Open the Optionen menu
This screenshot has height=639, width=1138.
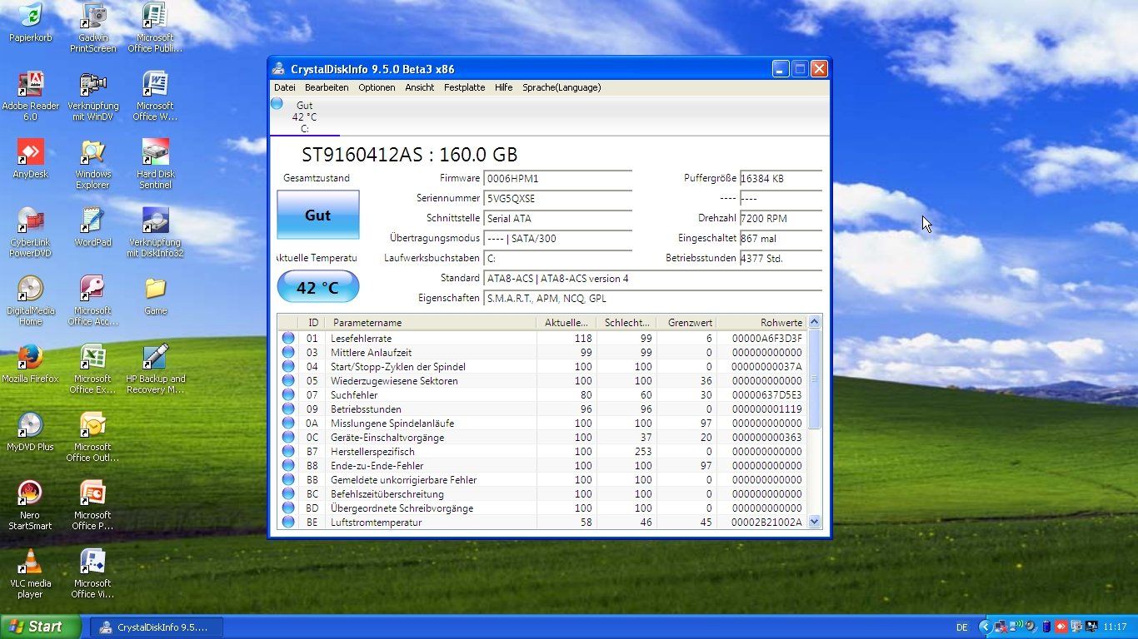[377, 87]
